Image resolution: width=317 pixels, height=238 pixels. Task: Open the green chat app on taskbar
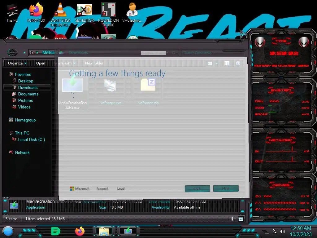pyautogui.click(x=56, y=231)
